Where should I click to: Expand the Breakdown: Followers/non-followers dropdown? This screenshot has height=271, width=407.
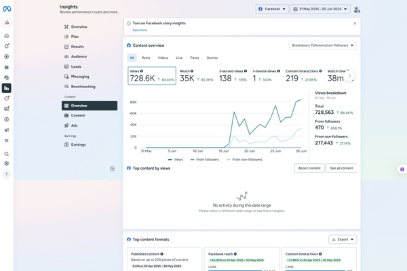coord(323,45)
